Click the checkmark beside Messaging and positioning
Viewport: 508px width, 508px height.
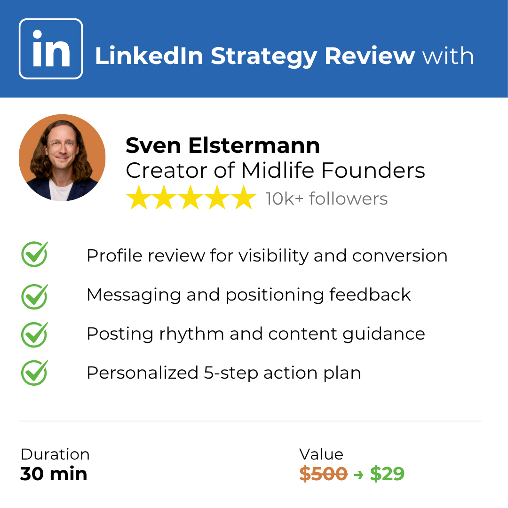[x=35, y=296]
